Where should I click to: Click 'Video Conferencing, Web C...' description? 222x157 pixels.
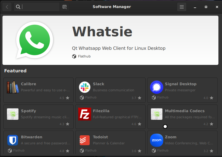pos(189,143)
